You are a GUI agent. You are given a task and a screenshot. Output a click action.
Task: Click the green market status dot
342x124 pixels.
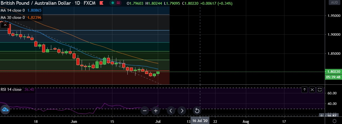[x=112, y=3]
